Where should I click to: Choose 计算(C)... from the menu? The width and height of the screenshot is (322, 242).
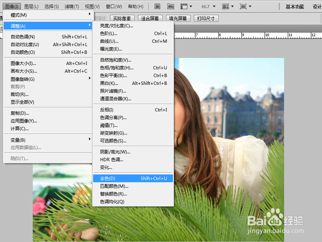pos(47,129)
